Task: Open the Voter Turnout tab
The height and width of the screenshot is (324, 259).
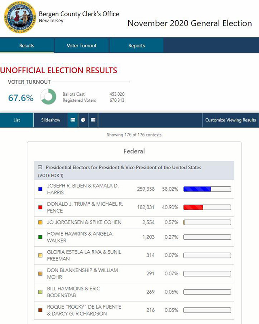Action: [82, 46]
